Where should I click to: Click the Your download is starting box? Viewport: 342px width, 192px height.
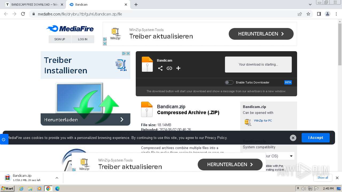pyautogui.click(x=258, y=64)
